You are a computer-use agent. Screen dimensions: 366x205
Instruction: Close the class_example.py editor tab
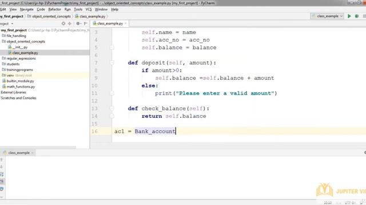click(x=126, y=23)
